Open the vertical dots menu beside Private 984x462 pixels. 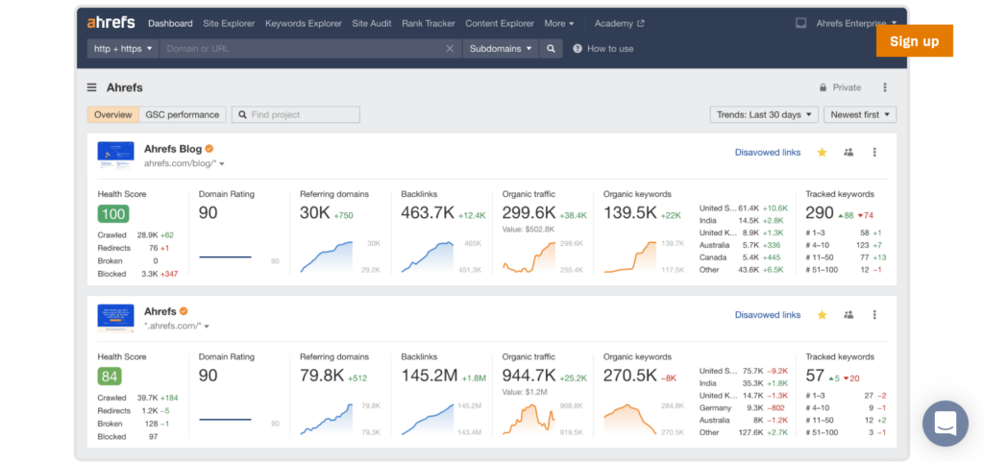pos(885,87)
